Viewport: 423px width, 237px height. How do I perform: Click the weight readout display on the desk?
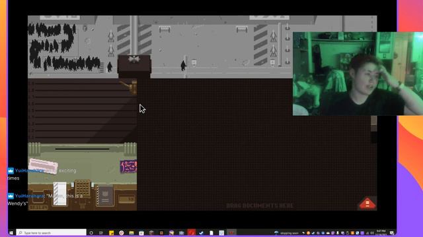[127, 199]
